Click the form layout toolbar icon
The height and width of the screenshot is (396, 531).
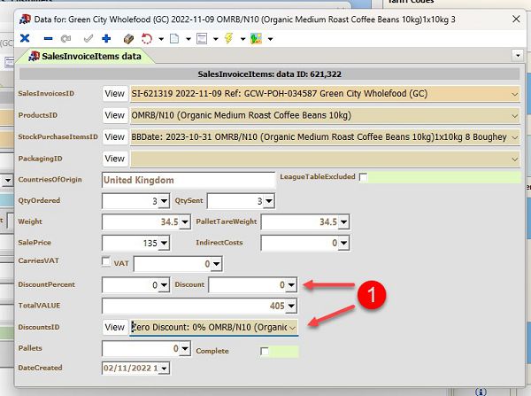pos(202,39)
